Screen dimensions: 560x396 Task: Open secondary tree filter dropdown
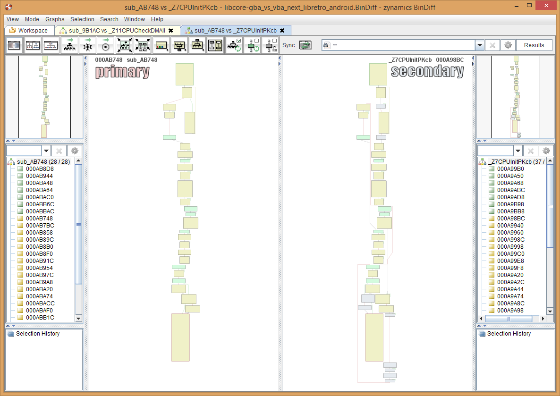click(518, 151)
